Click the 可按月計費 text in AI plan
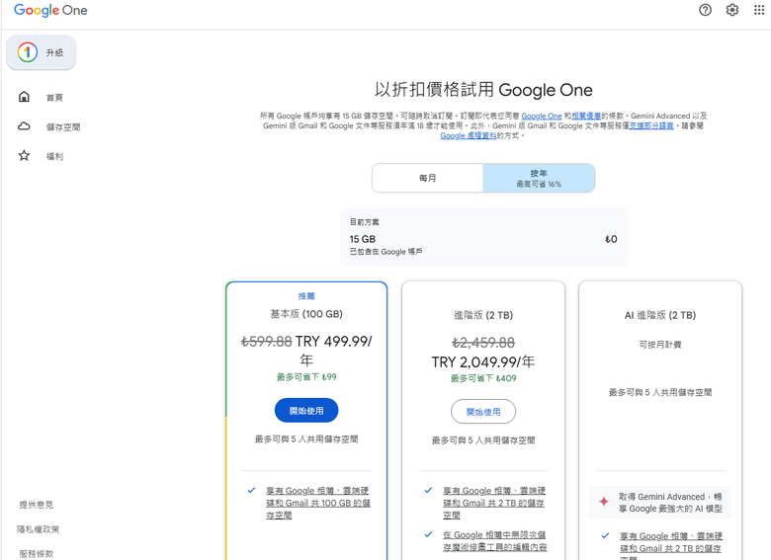771x560 pixels. (x=660, y=345)
